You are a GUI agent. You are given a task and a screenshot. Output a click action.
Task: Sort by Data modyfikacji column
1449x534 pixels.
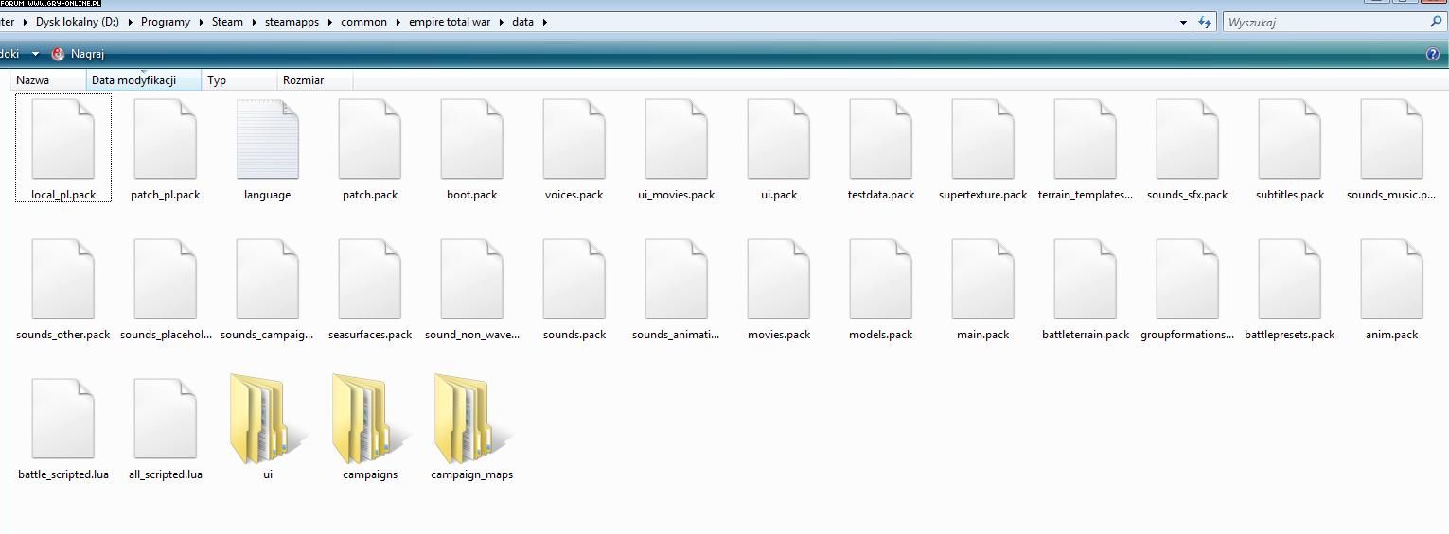coord(144,80)
